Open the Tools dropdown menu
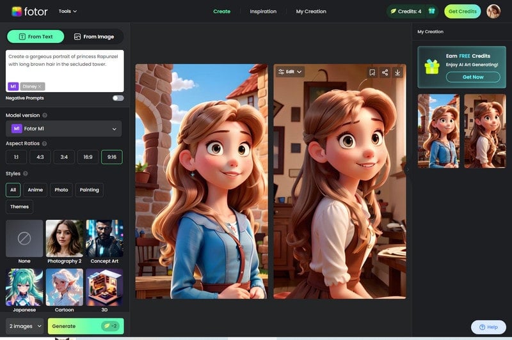 pyautogui.click(x=68, y=11)
